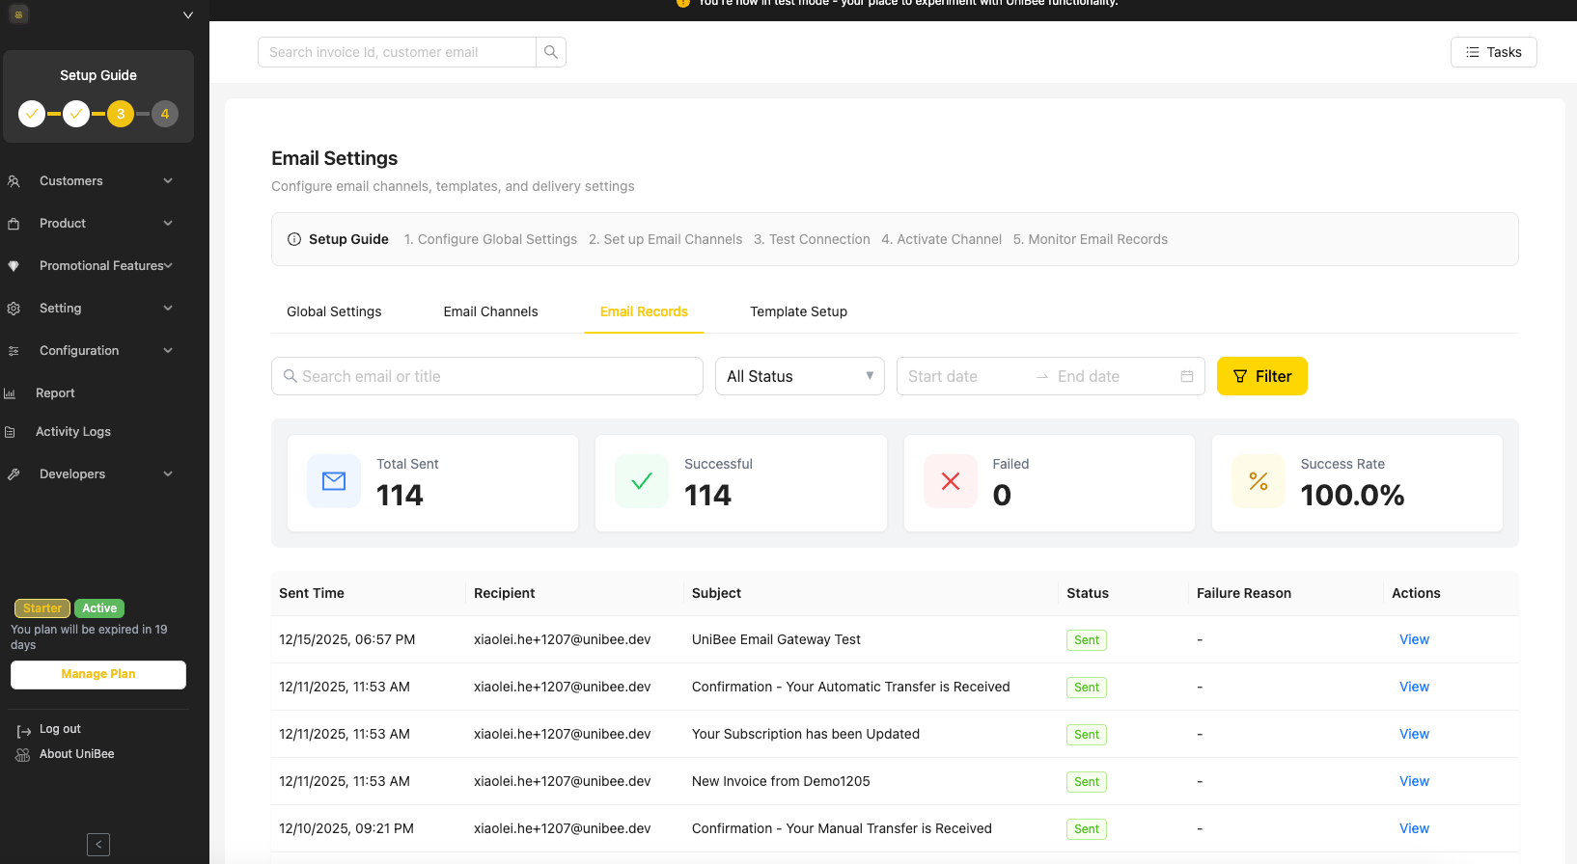Image resolution: width=1577 pixels, height=864 pixels.
Task: Click step '5. Monitor Email Records'
Action: (1091, 239)
